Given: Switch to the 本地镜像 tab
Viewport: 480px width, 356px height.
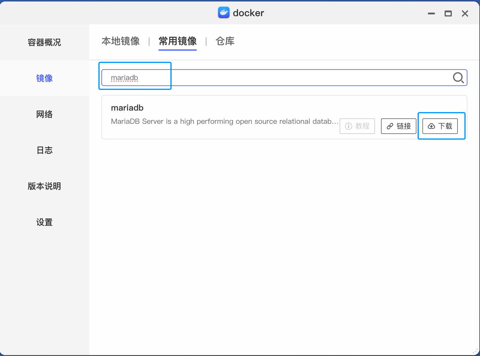Looking at the screenshot, I should (x=121, y=41).
